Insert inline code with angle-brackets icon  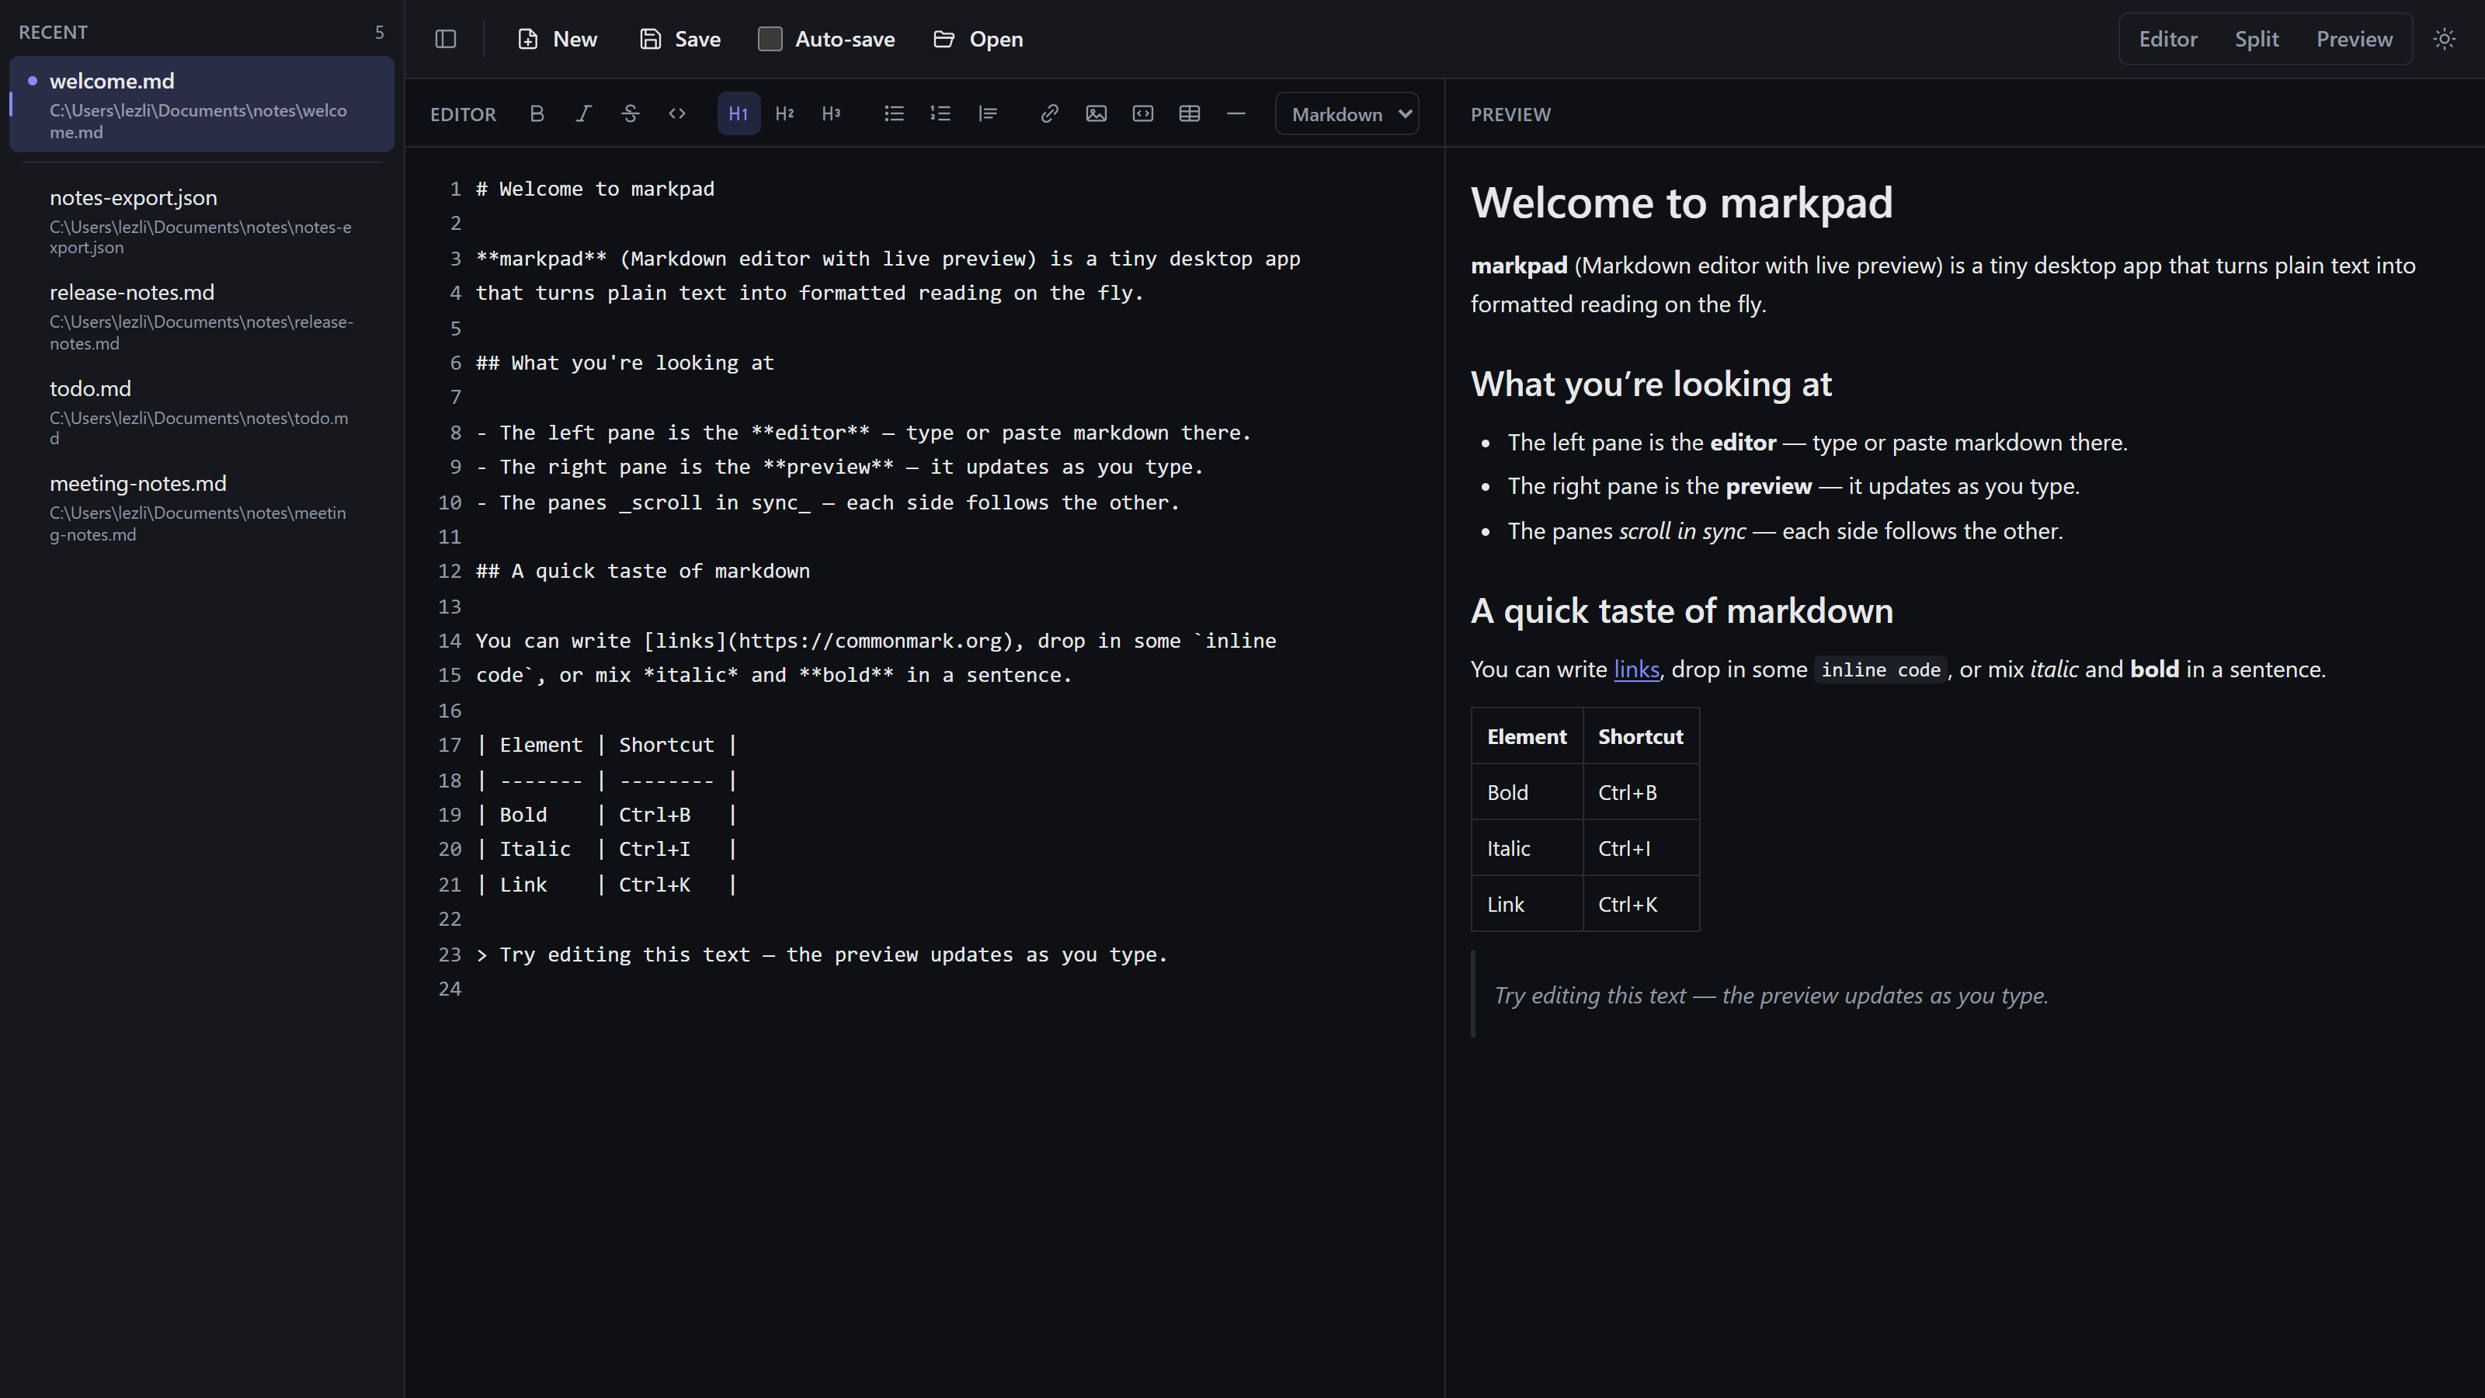tap(677, 114)
